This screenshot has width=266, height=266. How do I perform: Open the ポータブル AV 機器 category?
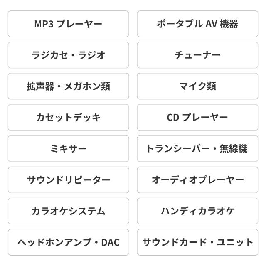click(x=197, y=24)
